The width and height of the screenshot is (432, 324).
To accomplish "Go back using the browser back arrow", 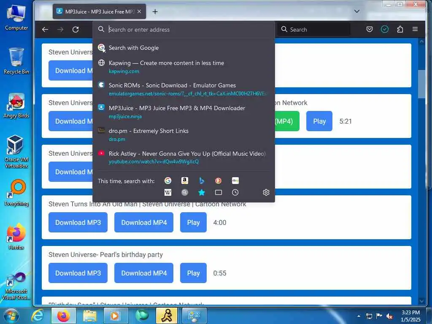I will [x=45, y=30].
